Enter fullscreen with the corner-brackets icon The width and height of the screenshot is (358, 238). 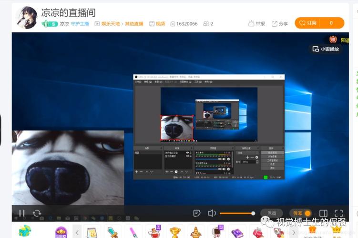(x=338, y=213)
